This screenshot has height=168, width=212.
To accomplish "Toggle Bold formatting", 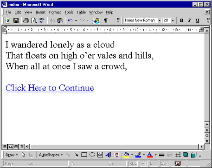I will pyautogui.click(x=182, y=20).
